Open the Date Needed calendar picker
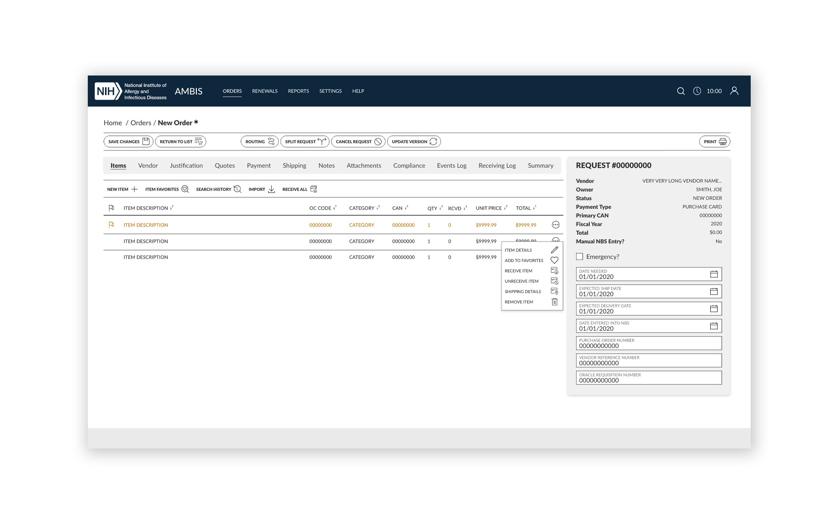Image resolution: width=838 pixels, height=524 pixels. (713, 274)
